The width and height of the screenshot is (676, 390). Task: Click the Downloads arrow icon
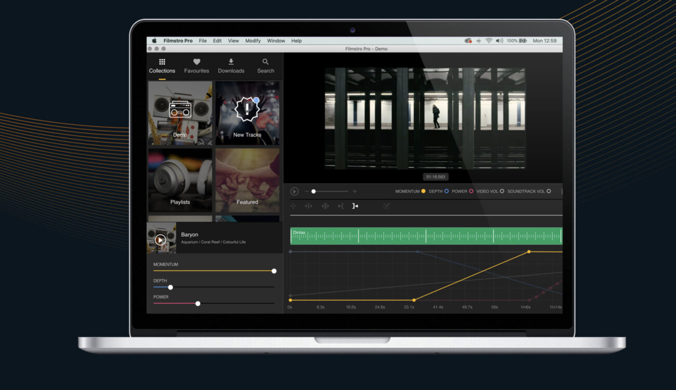(231, 62)
